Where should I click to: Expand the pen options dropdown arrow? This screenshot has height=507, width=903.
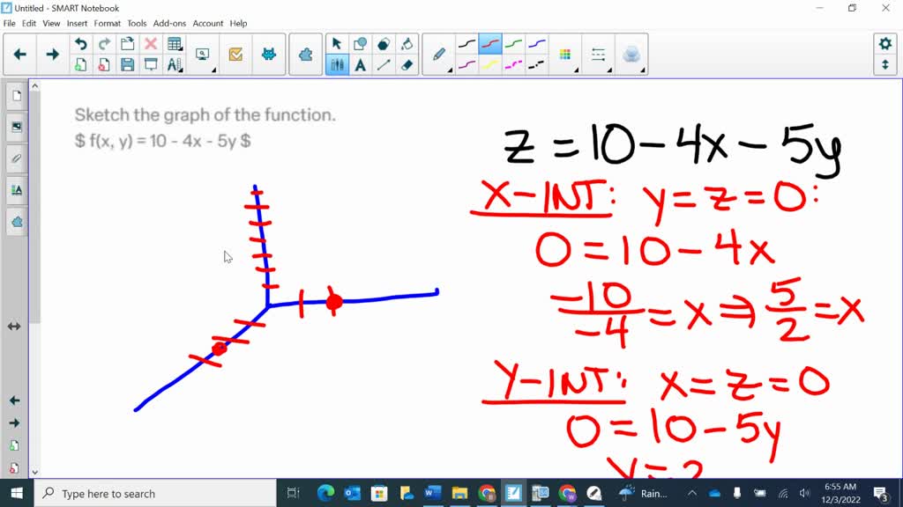coord(451,70)
